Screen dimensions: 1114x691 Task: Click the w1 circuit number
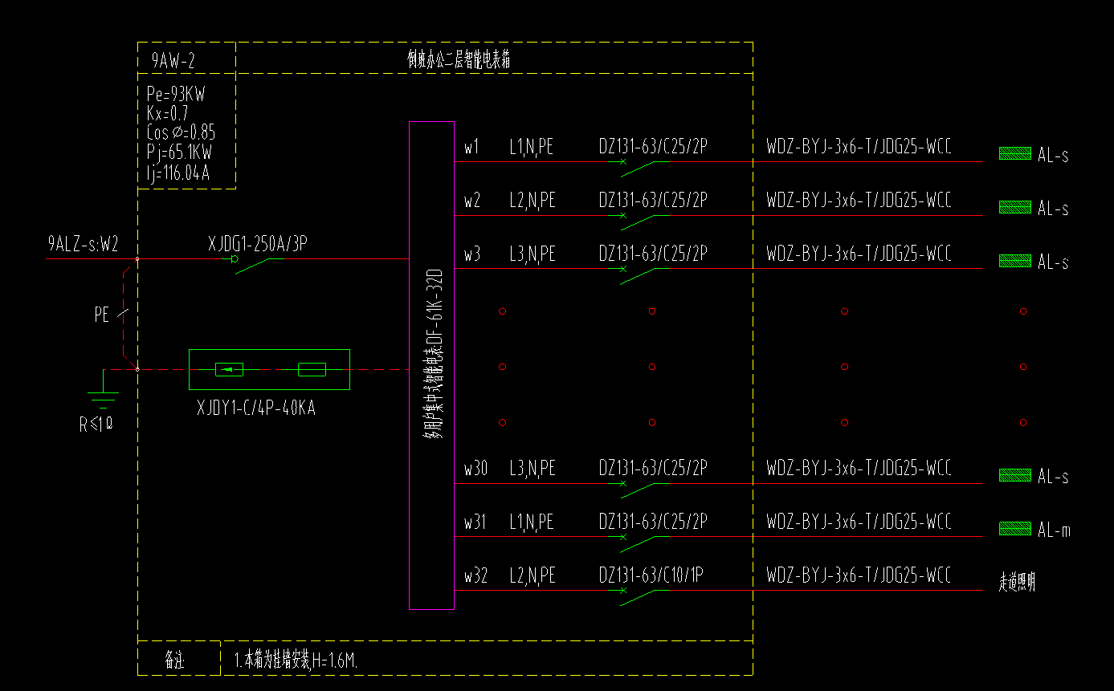click(x=471, y=147)
